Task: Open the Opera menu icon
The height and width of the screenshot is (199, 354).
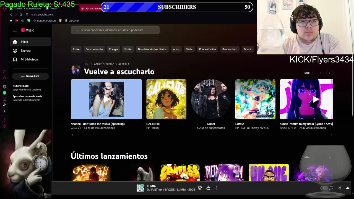Action: [x=4, y=9]
